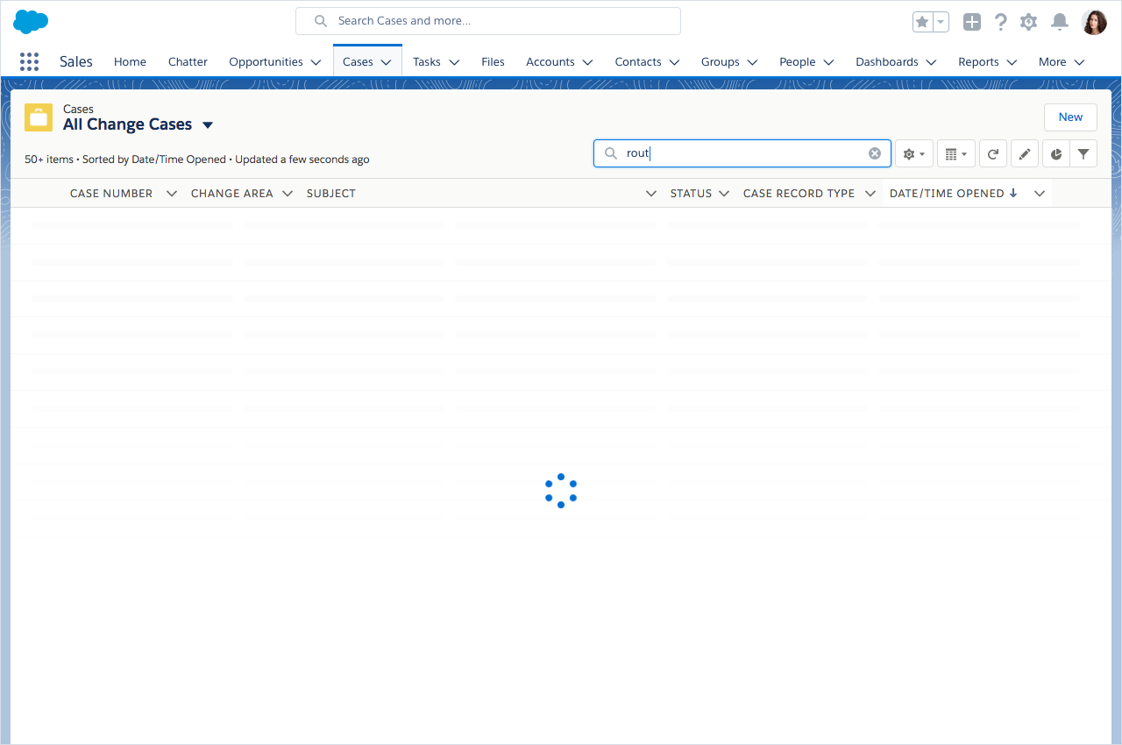Open the Display As table dropdown
Screen dimensions: 1122x745
pyautogui.click(x=955, y=153)
